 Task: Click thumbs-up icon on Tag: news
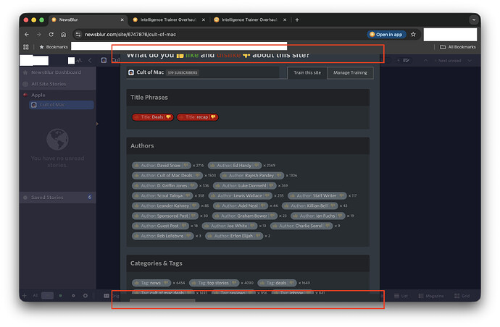(136, 283)
